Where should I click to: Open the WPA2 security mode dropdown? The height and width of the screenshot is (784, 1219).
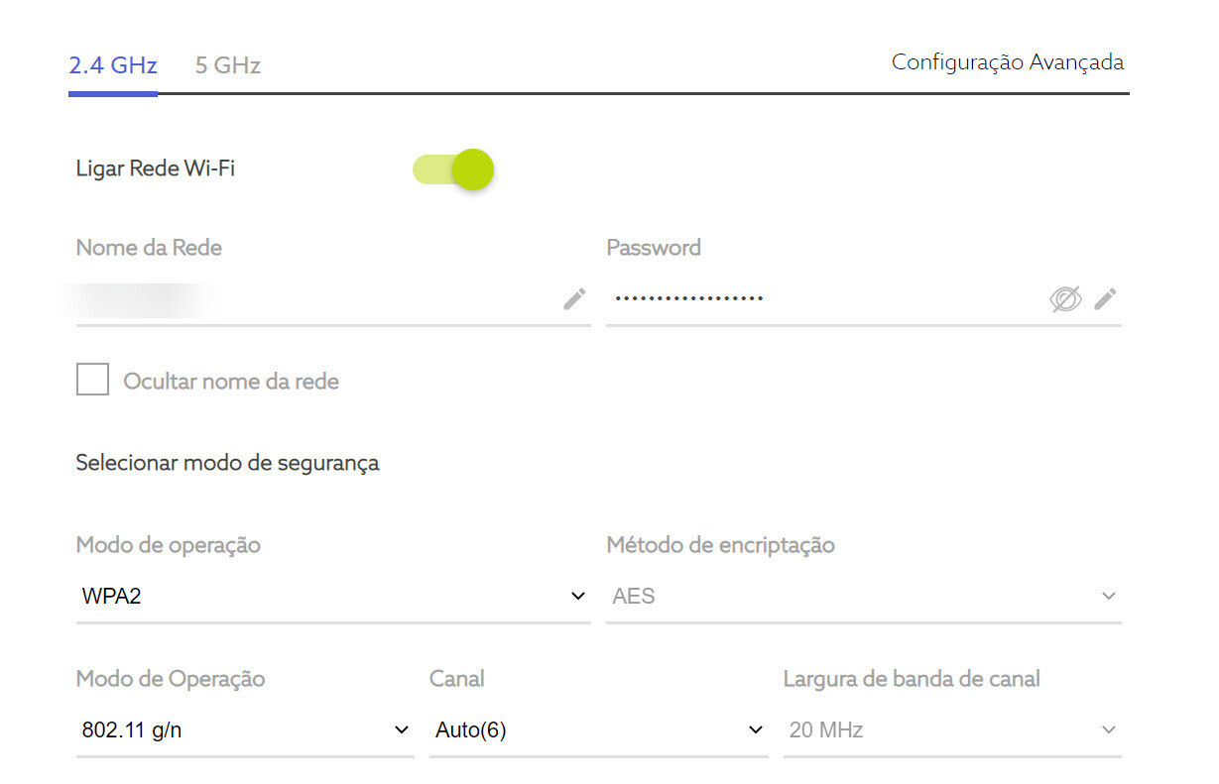[332, 596]
